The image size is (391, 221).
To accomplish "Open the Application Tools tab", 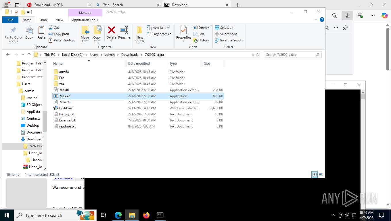I will 85,20.
